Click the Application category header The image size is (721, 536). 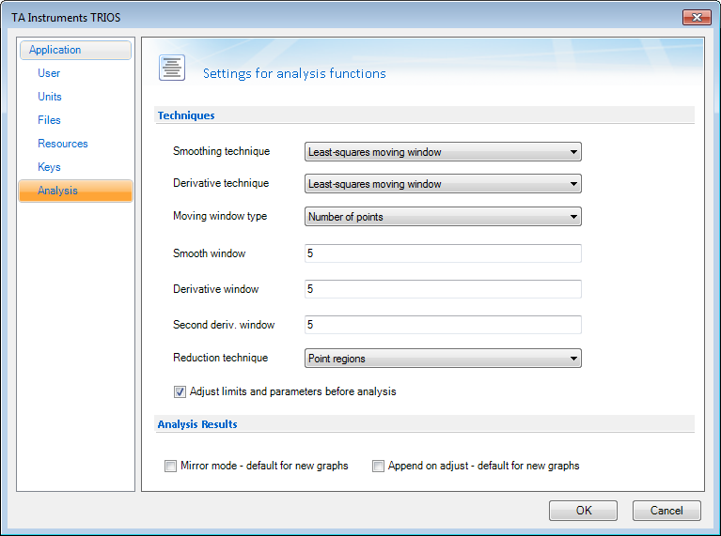click(x=75, y=50)
